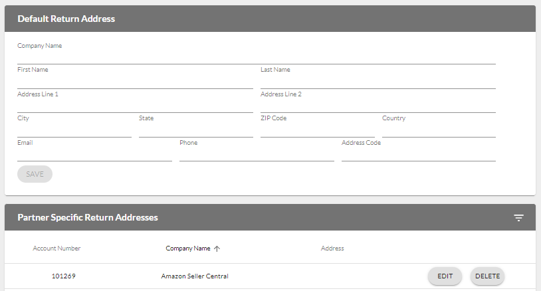Select the State field
The height and width of the screenshot is (291, 541).
click(x=195, y=130)
